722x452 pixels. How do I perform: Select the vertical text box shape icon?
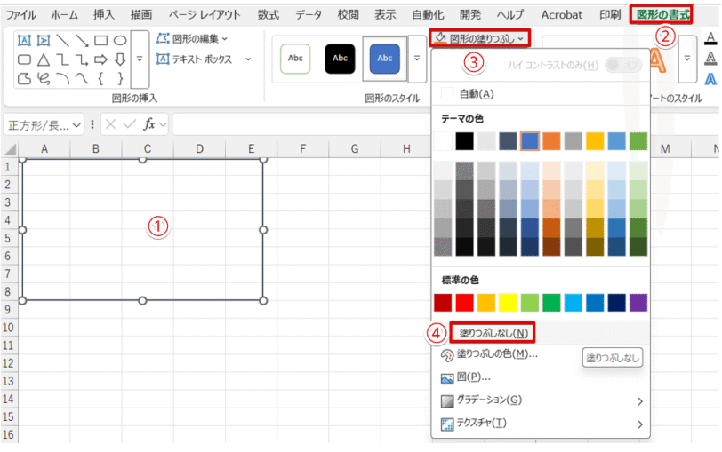pyautogui.click(x=44, y=41)
